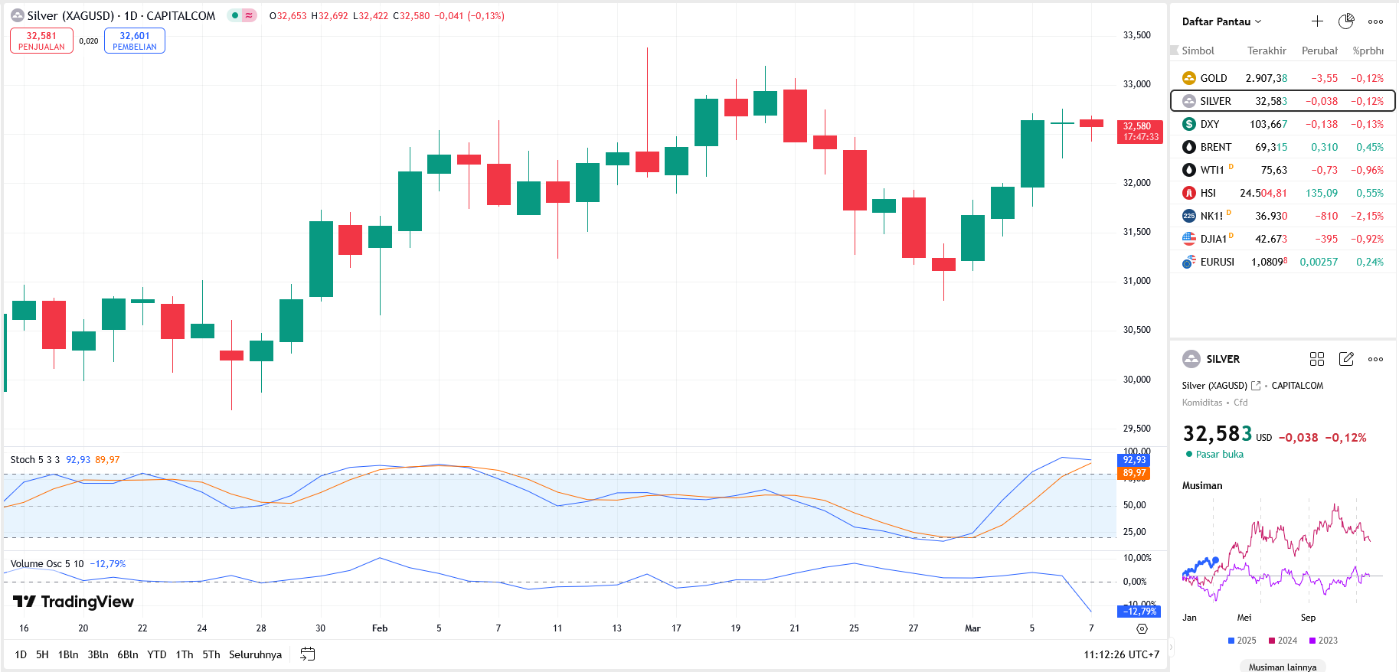Open the note editor for SILVER
Image resolution: width=1399 pixels, height=672 pixels.
[1346, 359]
